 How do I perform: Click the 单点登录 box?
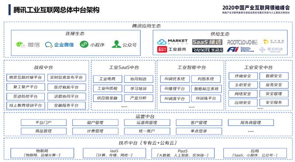(199, 131)
